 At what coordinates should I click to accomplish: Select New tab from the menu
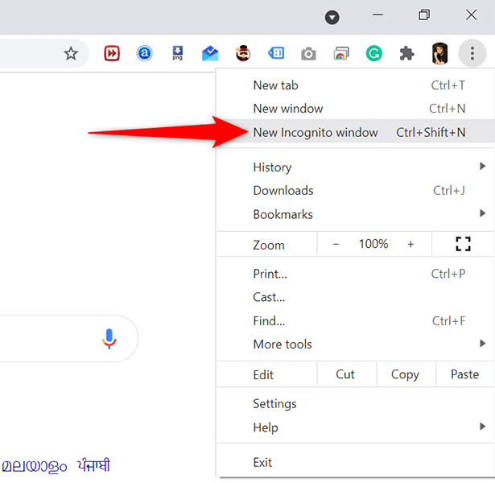pyautogui.click(x=356, y=85)
